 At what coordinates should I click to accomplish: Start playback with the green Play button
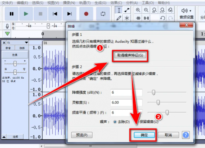click(x=26, y=14)
